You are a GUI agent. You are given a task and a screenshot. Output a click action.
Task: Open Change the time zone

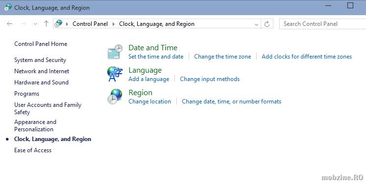[222, 57]
